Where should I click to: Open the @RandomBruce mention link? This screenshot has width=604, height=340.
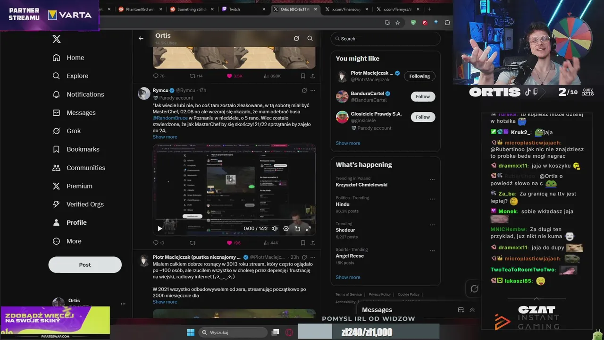(x=170, y=118)
